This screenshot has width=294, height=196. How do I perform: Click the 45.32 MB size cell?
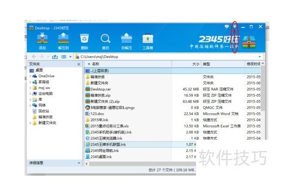point(191,89)
